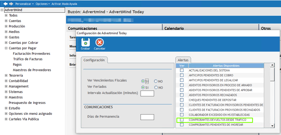Image resolution: width=281 pixels, height=135 pixels.
Task: Expand the Todos tree node
Action: 6,16
